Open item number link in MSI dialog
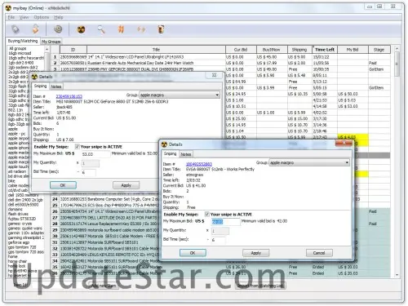The width and height of the screenshot is (408, 306). (x=69, y=96)
